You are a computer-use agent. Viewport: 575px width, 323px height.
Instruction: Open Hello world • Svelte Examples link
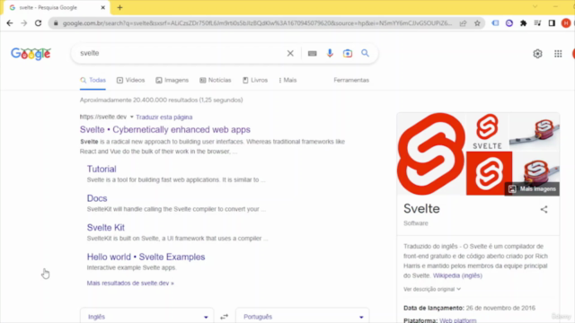coord(146,258)
